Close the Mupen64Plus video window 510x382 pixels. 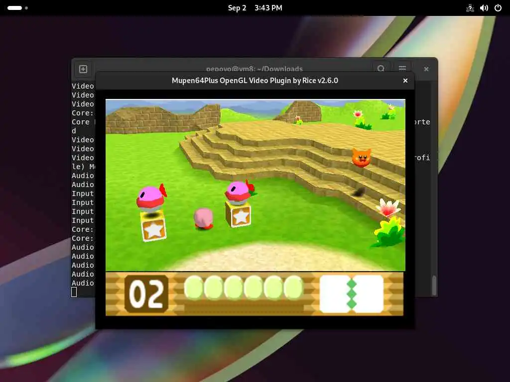pos(405,81)
